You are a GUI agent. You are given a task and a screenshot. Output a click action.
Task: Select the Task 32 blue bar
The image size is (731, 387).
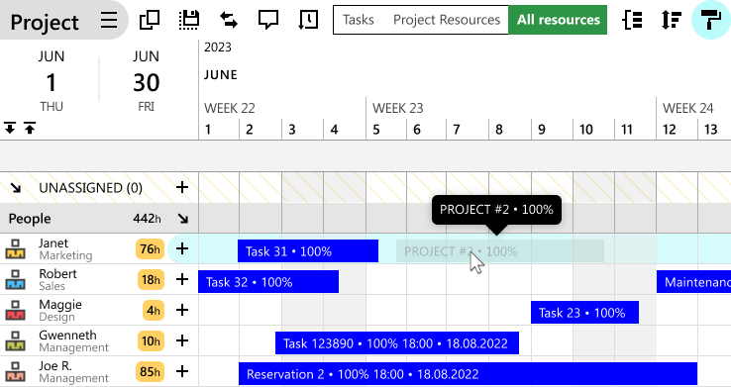(x=268, y=282)
